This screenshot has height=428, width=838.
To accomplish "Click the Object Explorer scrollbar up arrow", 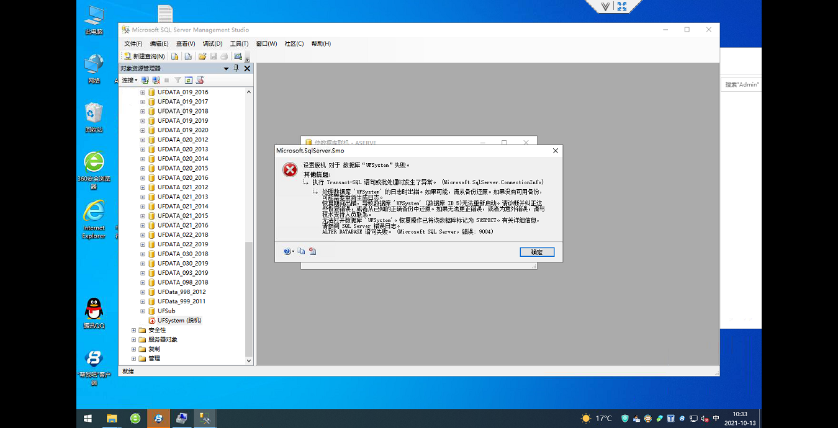I will (x=249, y=92).
